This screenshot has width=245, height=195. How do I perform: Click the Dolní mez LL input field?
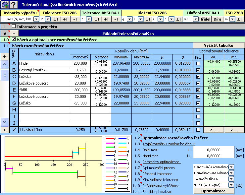pyautogui.click(x=213, y=150)
